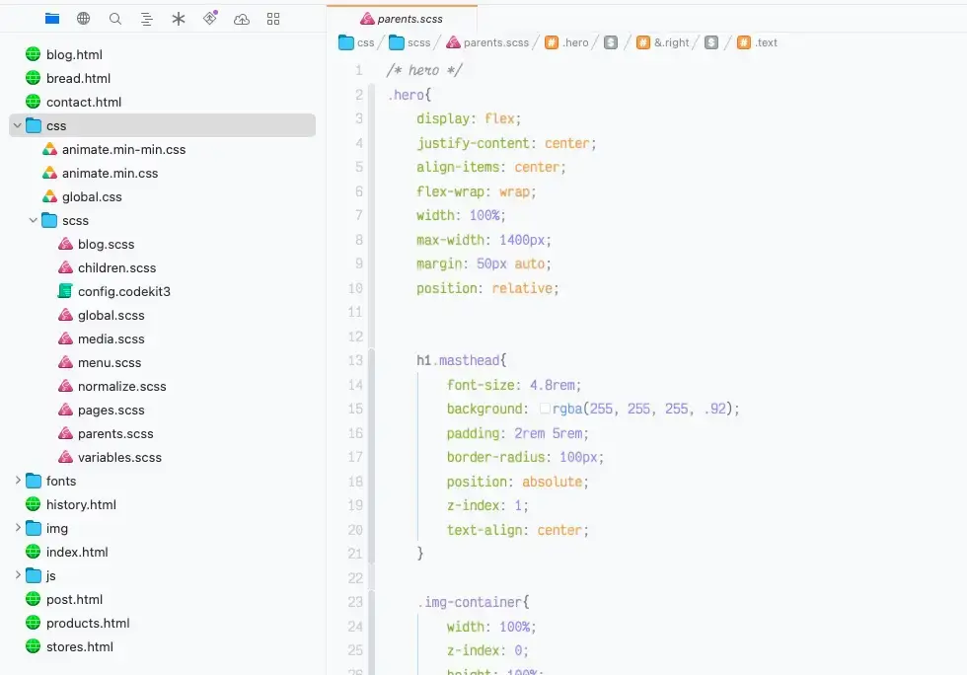Select parents.scss in the file tree
The image size is (967, 675).
click(115, 434)
